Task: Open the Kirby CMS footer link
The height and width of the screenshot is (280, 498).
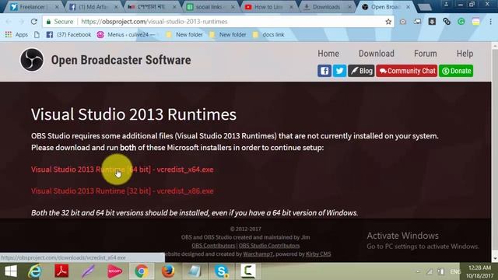Action: [318, 254]
